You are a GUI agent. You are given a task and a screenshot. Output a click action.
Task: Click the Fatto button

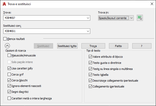(x=118, y=46)
